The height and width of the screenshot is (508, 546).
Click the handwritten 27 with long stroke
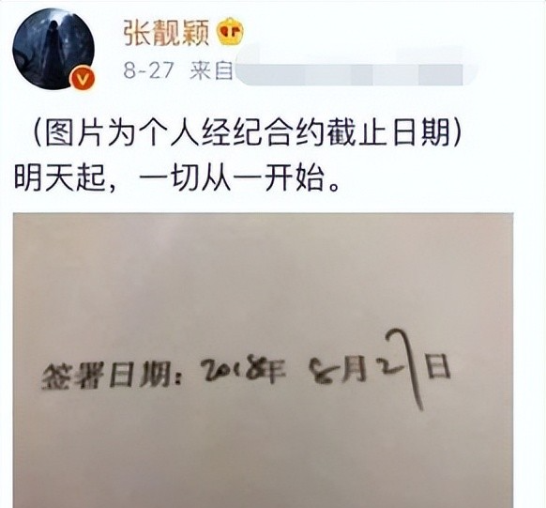click(x=402, y=369)
